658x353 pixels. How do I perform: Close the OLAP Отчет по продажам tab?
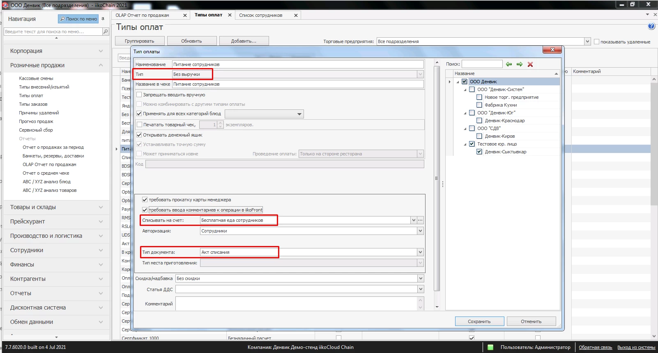[x=185, y=16]
